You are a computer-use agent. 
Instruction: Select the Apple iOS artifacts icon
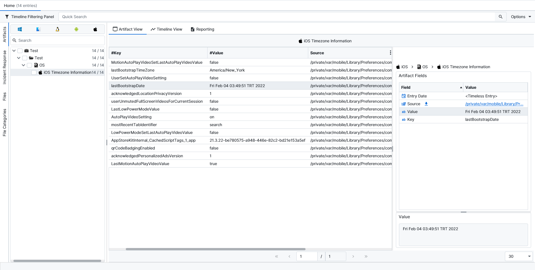[x=95, y=29]
